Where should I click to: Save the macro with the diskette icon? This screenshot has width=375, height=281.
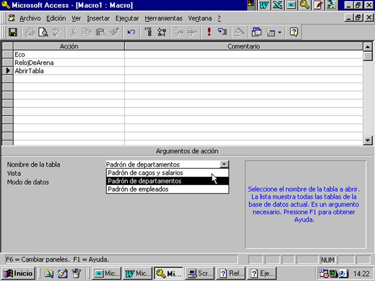click(x=13, y=32)
